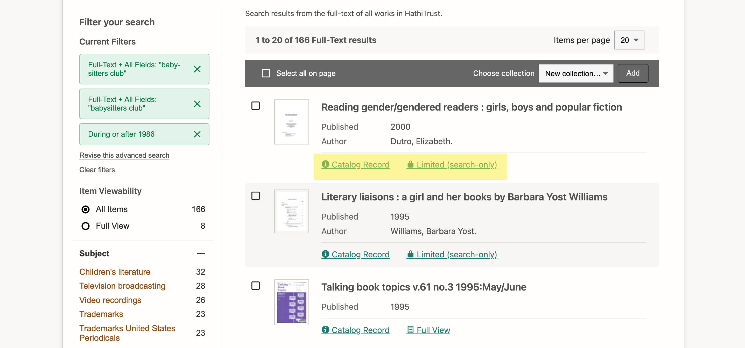Enable the Full View radio button filter
This screenshot has width=745, height=348.
tap(86, 226)
